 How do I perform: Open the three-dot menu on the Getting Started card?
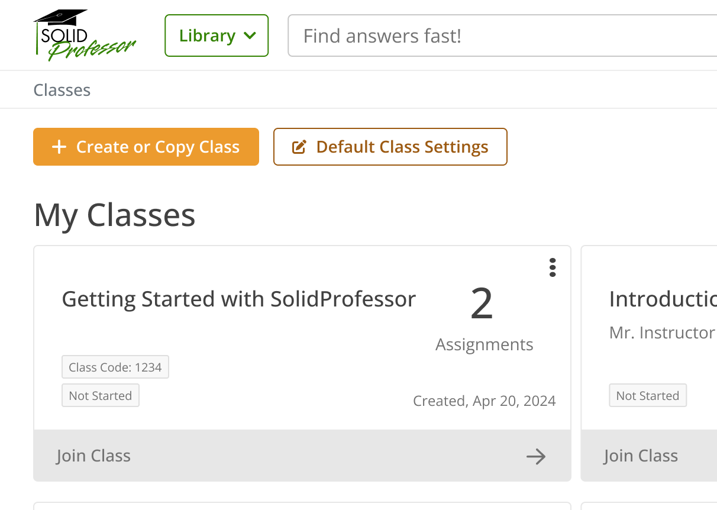(553, 267)
